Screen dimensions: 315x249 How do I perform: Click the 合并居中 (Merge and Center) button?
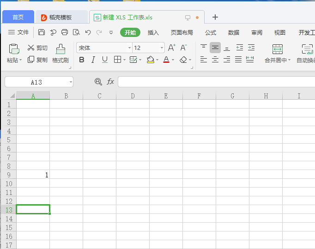coord(277,54)
